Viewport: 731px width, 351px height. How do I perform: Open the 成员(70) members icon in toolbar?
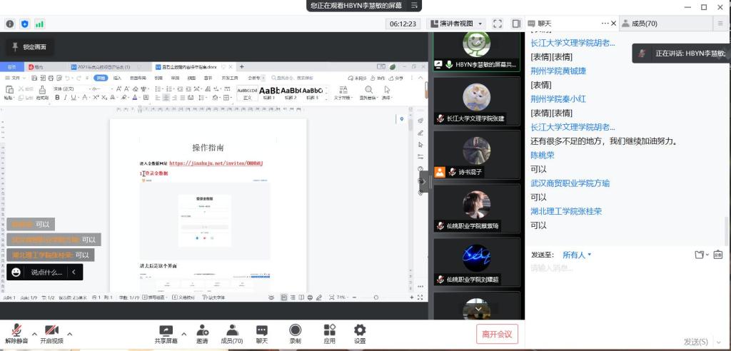click(231, 332)
